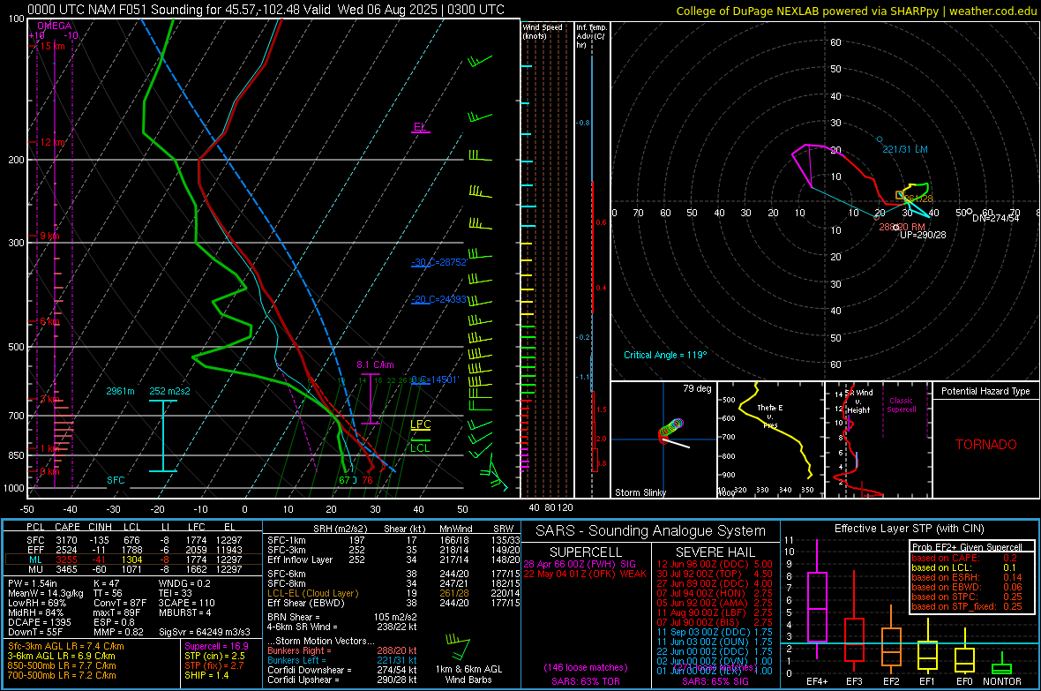The height and width of the screenshot is (691, 1041).
Task: Click the SEVERE HAIL column heading in SARS
Action: click(x=715, y=552)
